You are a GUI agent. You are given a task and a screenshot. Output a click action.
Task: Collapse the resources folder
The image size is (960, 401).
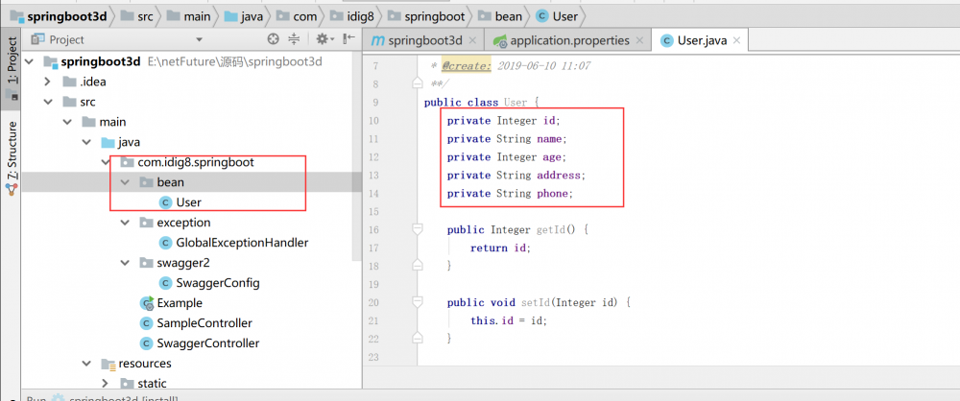click(x=86, y=364)
